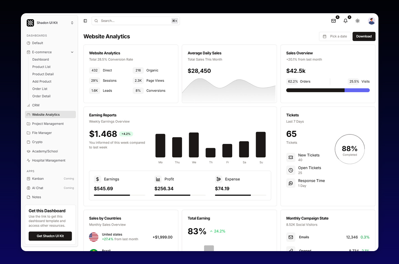
Task: Open Product Detail in sidebar
Action: tap(43, 74)
